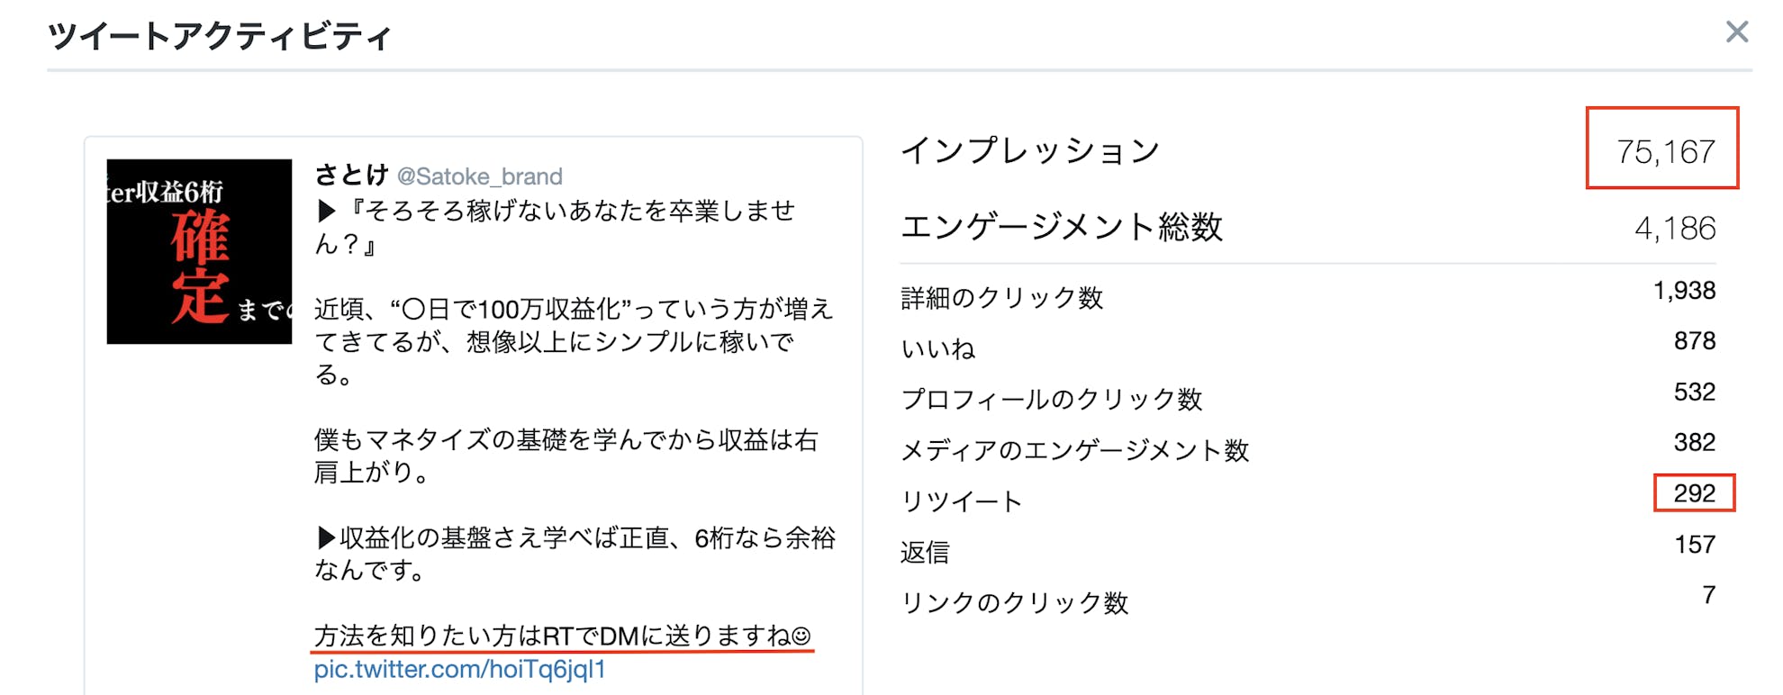Click the いいね row label

point(937,348)
